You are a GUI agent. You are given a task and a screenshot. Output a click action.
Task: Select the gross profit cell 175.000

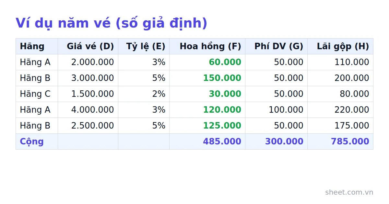[x=340, y=126]
